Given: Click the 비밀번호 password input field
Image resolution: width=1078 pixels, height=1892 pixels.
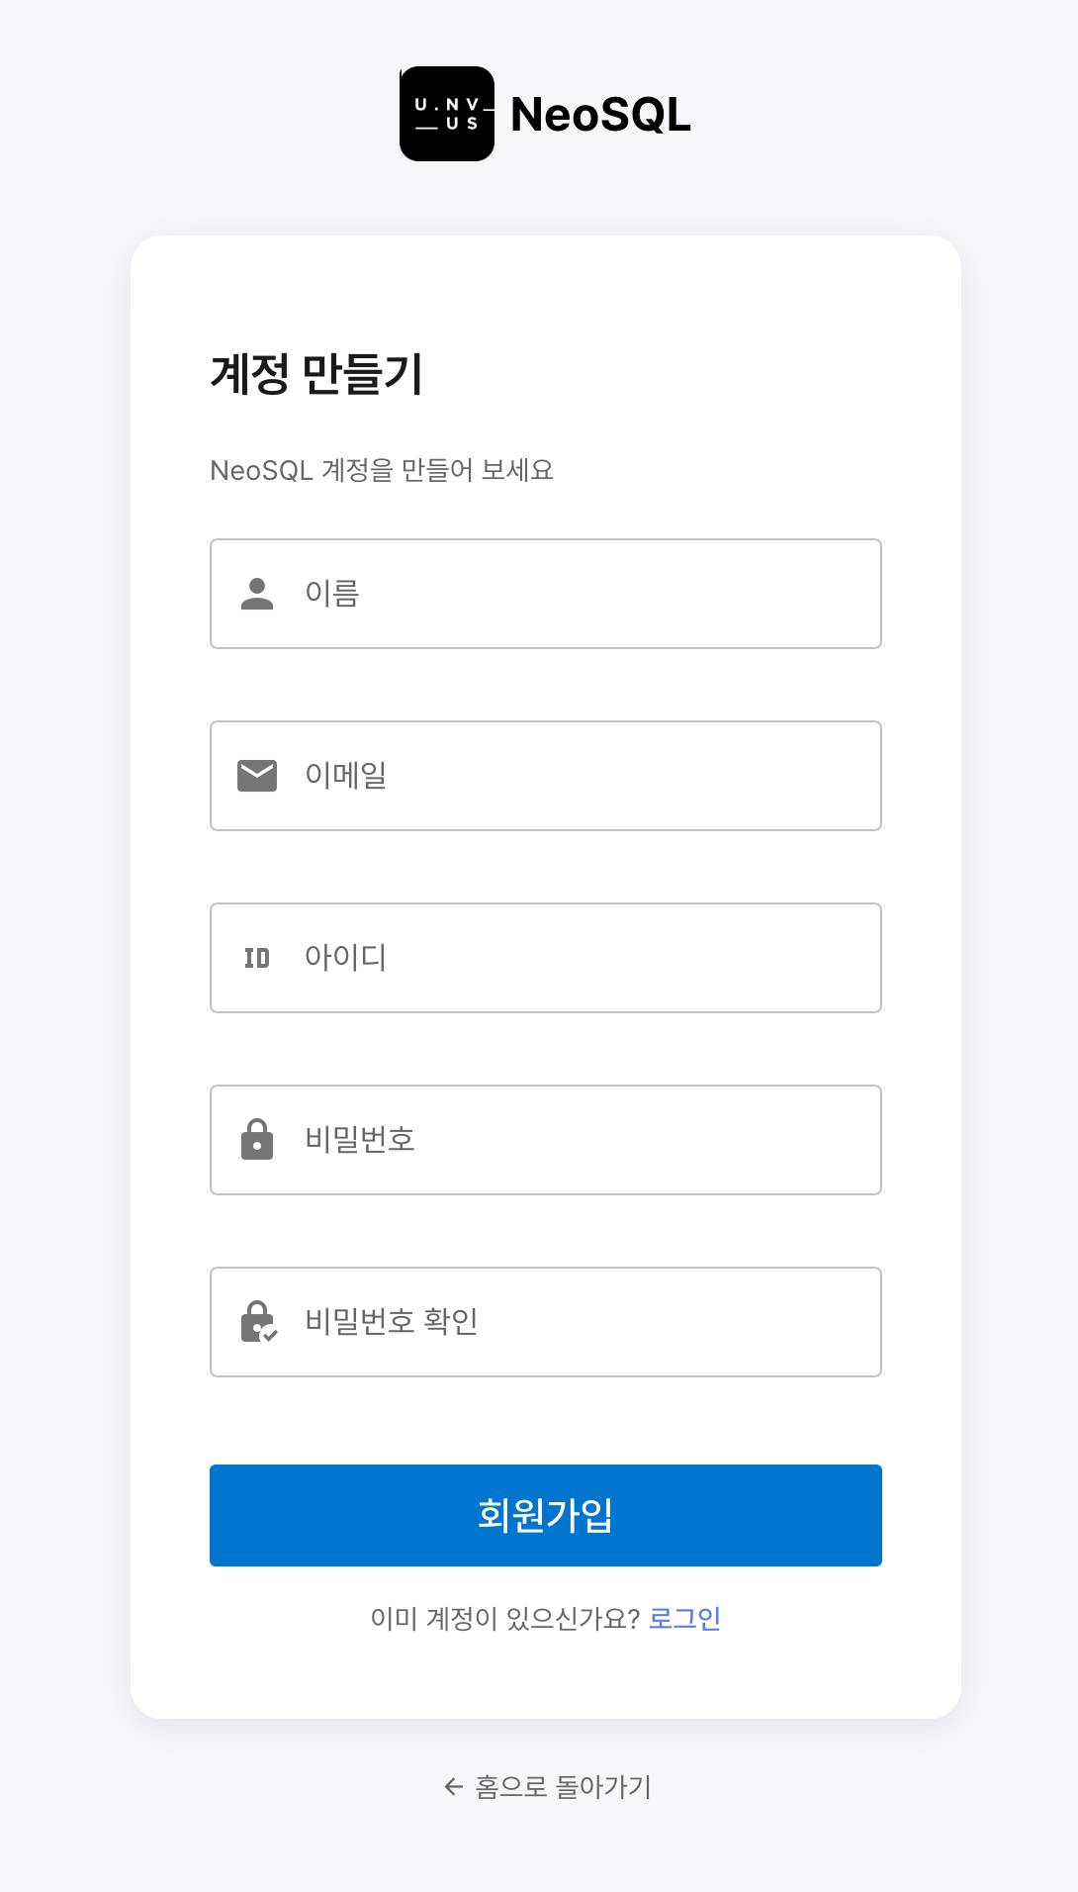Looking at the screenshot, I should pyautogui.click(x=545, y=1139).
